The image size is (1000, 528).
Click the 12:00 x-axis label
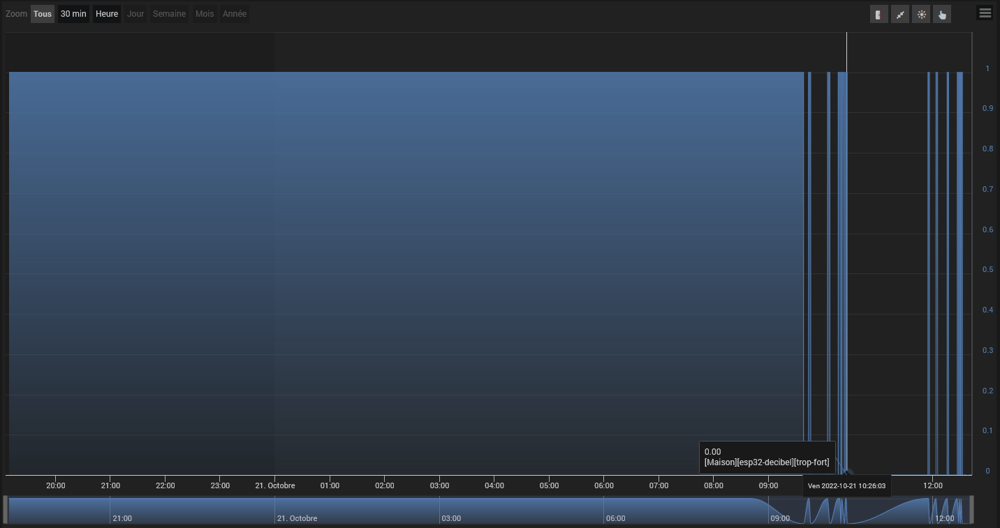[x=933, y=485]
